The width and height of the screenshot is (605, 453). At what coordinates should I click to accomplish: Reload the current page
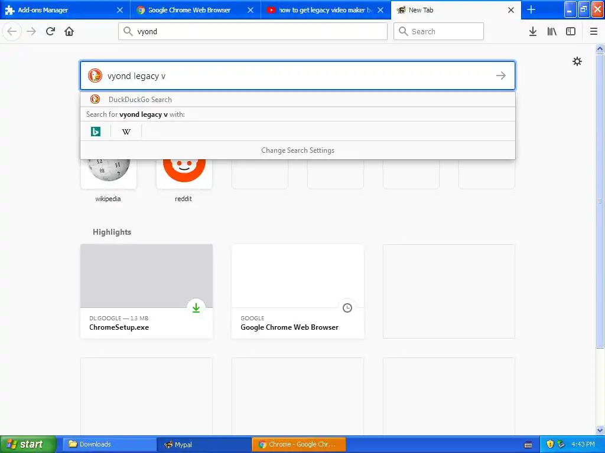pos(50,31)
